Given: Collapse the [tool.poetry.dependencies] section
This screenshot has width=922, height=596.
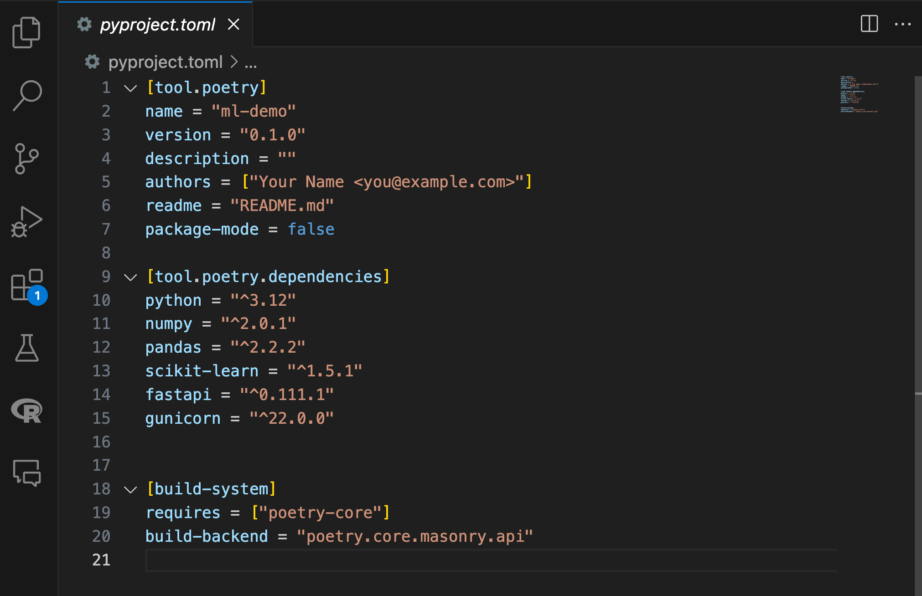Looking at the screenshot, I should coord(130,277).
